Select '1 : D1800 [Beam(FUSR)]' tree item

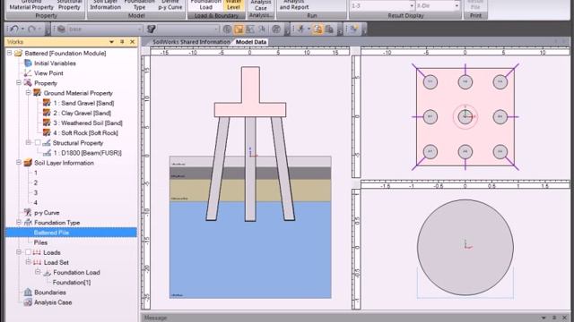[x=88, y=153]
